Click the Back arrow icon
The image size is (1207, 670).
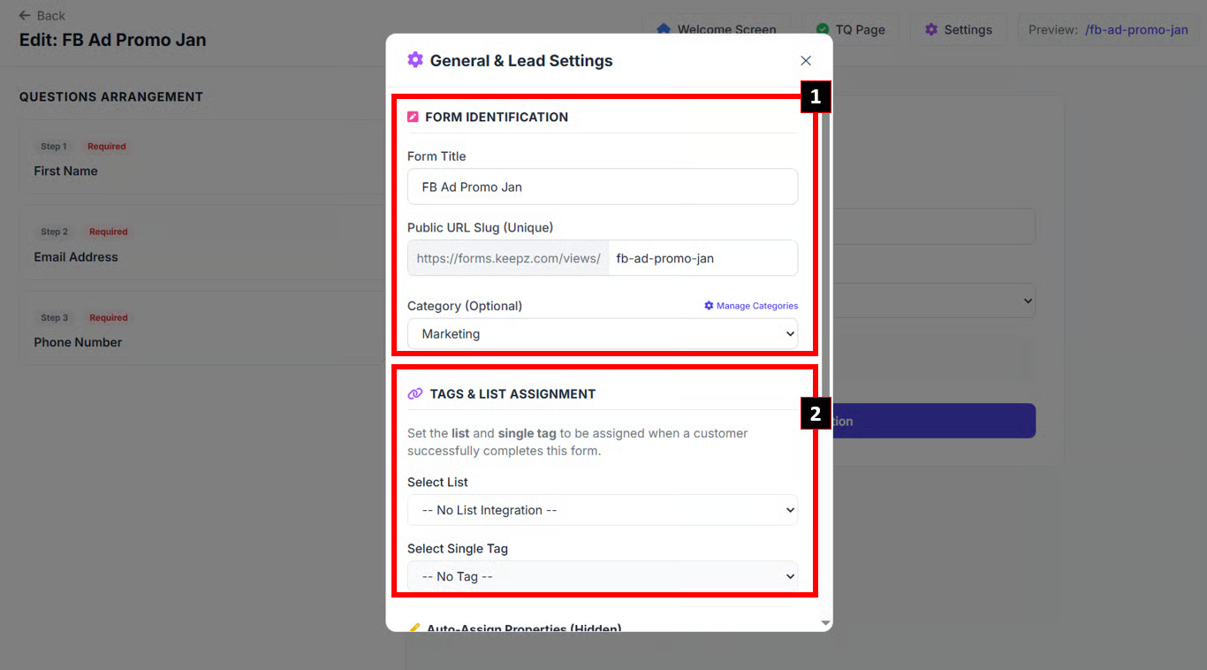[x=25, y=16]
